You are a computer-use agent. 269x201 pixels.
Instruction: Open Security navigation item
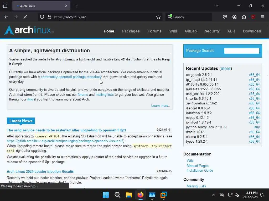click(x=212, y=31)
